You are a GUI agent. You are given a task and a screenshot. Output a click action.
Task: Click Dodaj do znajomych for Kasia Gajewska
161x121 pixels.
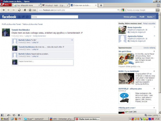[x=138, y=32]
